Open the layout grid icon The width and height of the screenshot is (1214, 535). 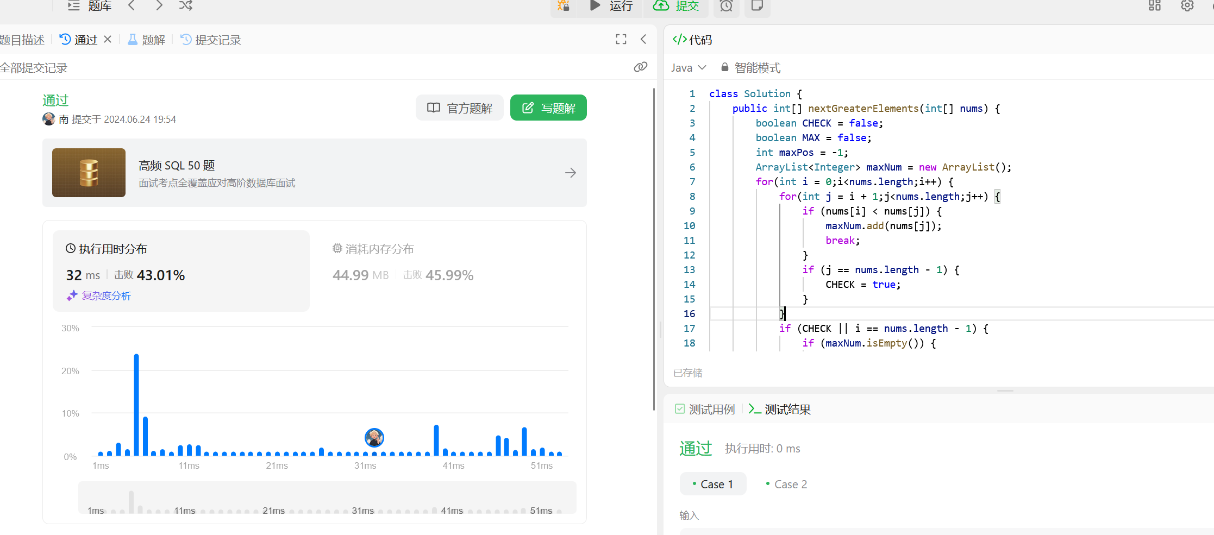1154,6
